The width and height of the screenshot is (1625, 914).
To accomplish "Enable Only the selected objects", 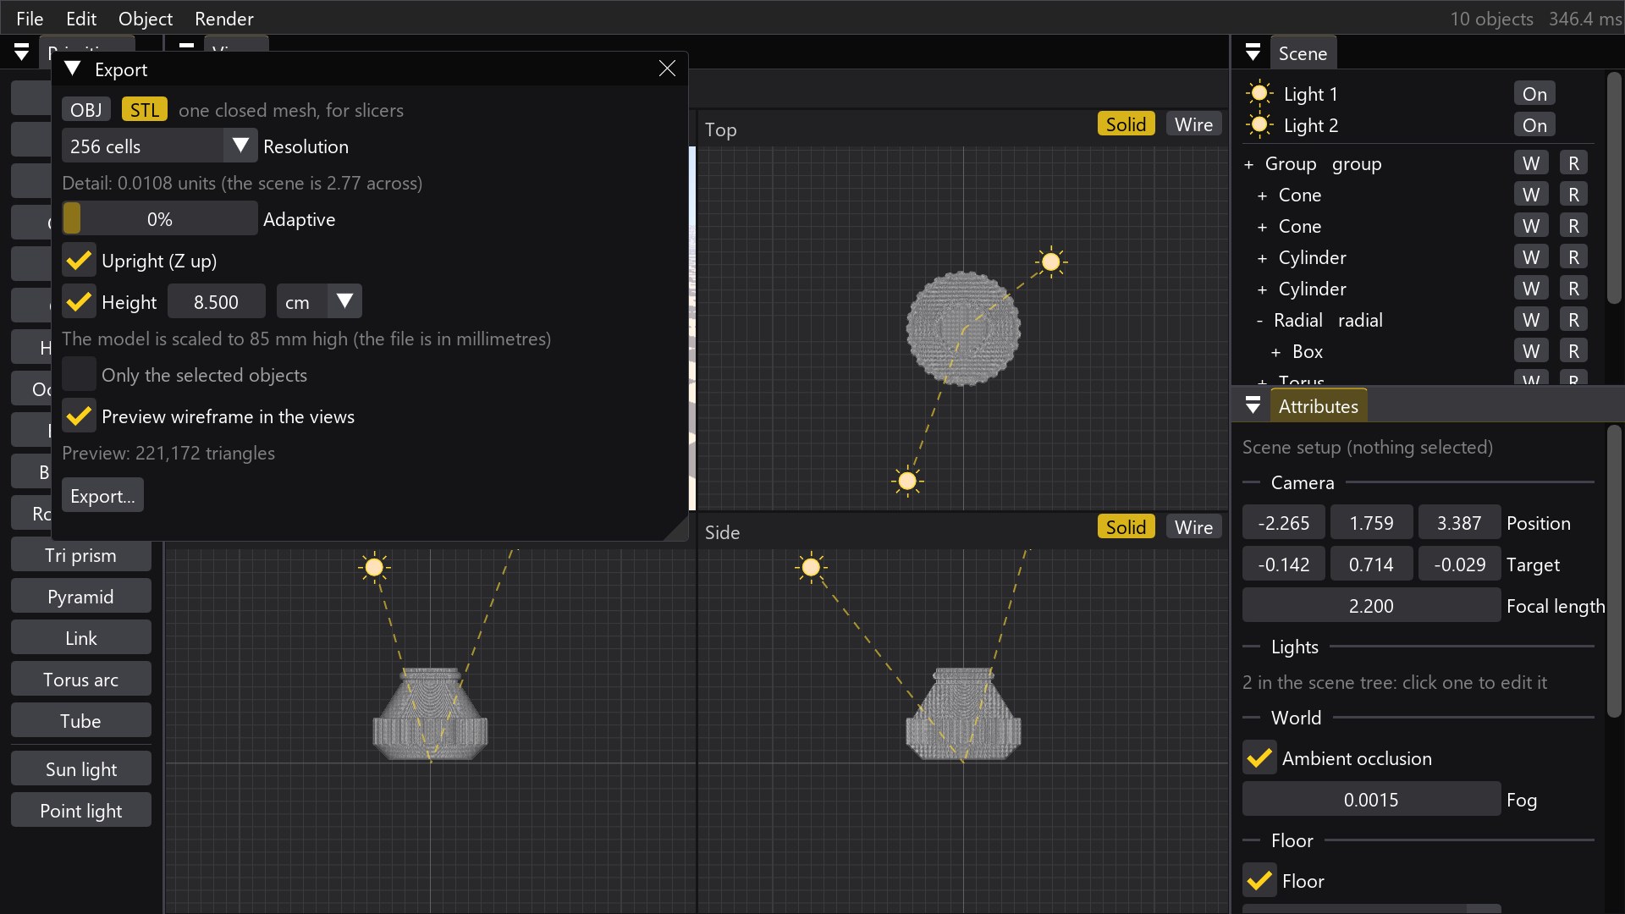I will 79,375.
